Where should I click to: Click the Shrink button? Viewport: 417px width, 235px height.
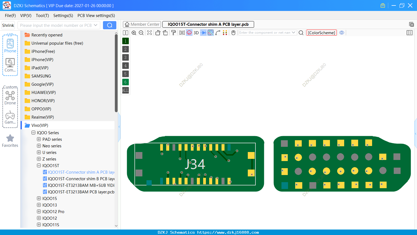coord(8,25)
